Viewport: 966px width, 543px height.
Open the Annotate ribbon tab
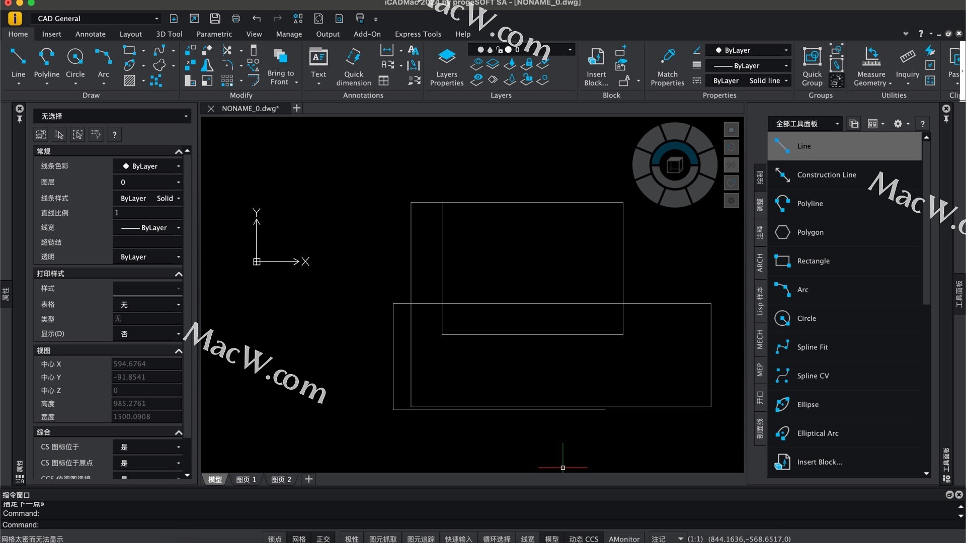pyautogui.click(x=90, y=34)
